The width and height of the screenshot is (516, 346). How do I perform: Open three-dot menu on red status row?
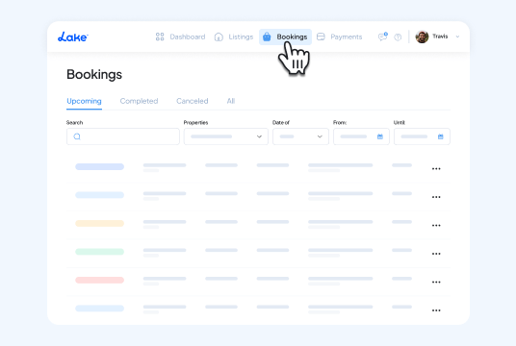[x=436, y=282]
